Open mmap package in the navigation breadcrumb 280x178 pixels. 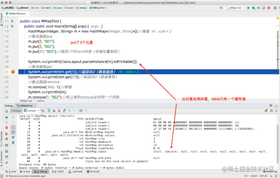point(81,8)
